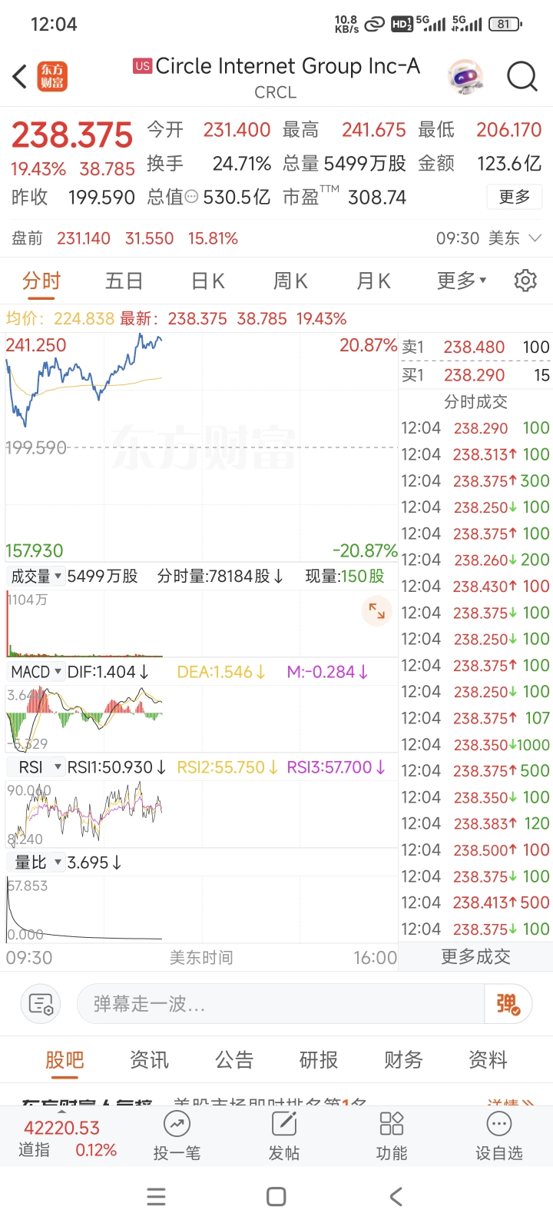This screenshot has width=553, height=1230.
Task: Tap the Android home button
Action: pos(276,1197)
